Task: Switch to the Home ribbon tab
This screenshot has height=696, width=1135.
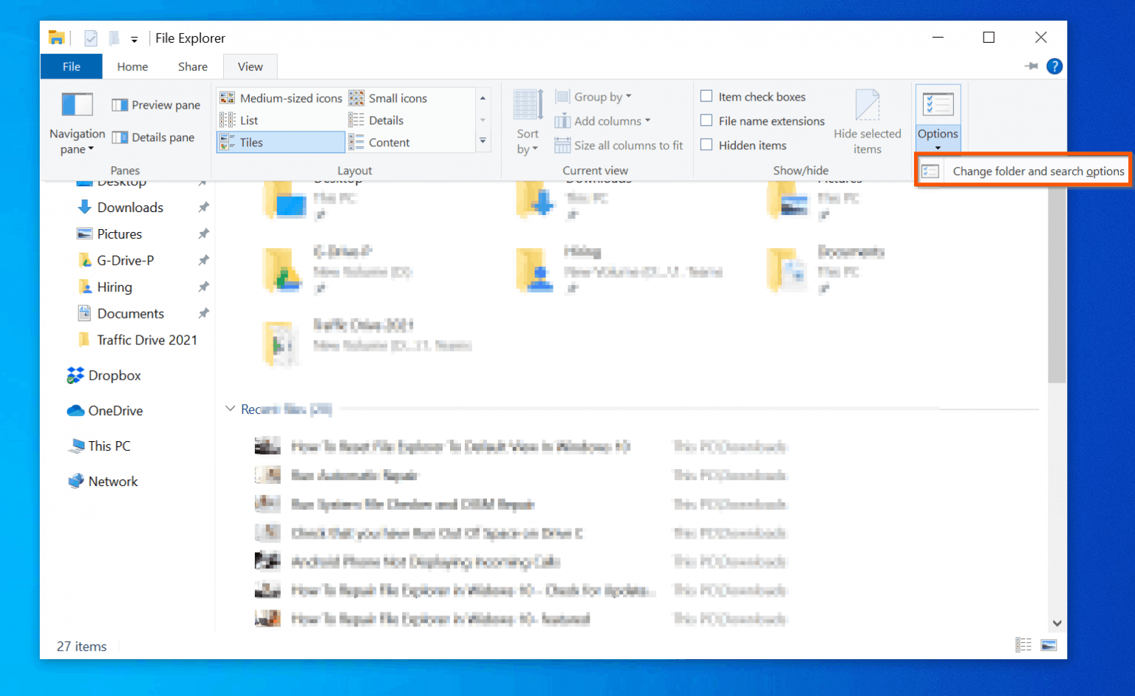Action: [132, 66]
